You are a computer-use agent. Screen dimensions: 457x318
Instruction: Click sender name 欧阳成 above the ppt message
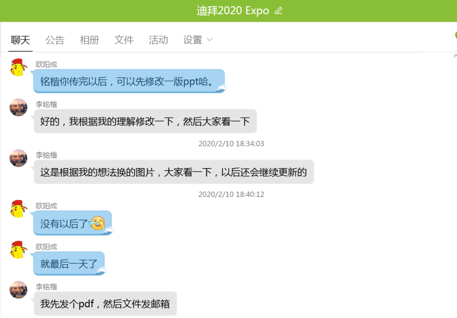click(47, 64)
